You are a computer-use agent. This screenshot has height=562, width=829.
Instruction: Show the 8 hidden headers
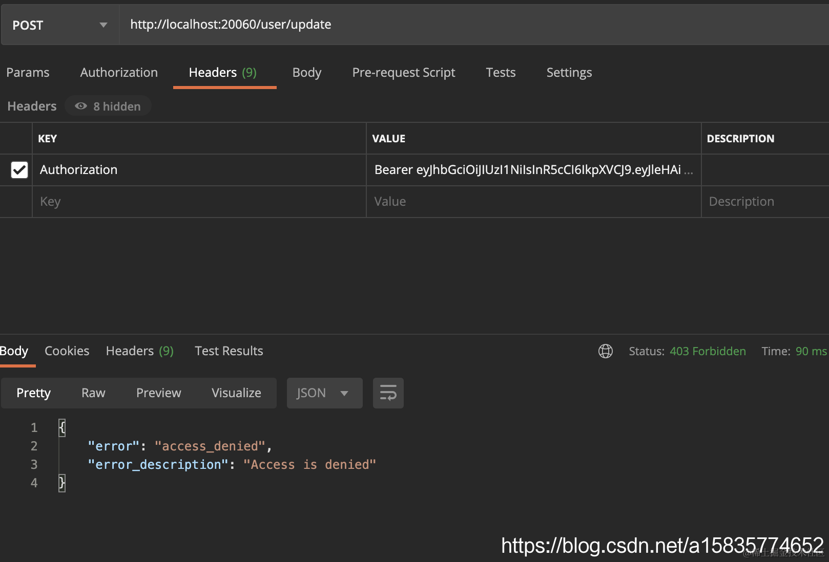click(x=108, y=106)
